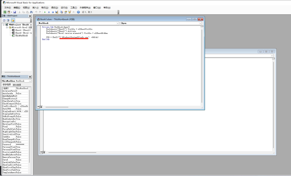Viewport: 291px width, 176px height.
Task: Click Full Module View button in Book1 code window
Action: [x=41, y=107]
